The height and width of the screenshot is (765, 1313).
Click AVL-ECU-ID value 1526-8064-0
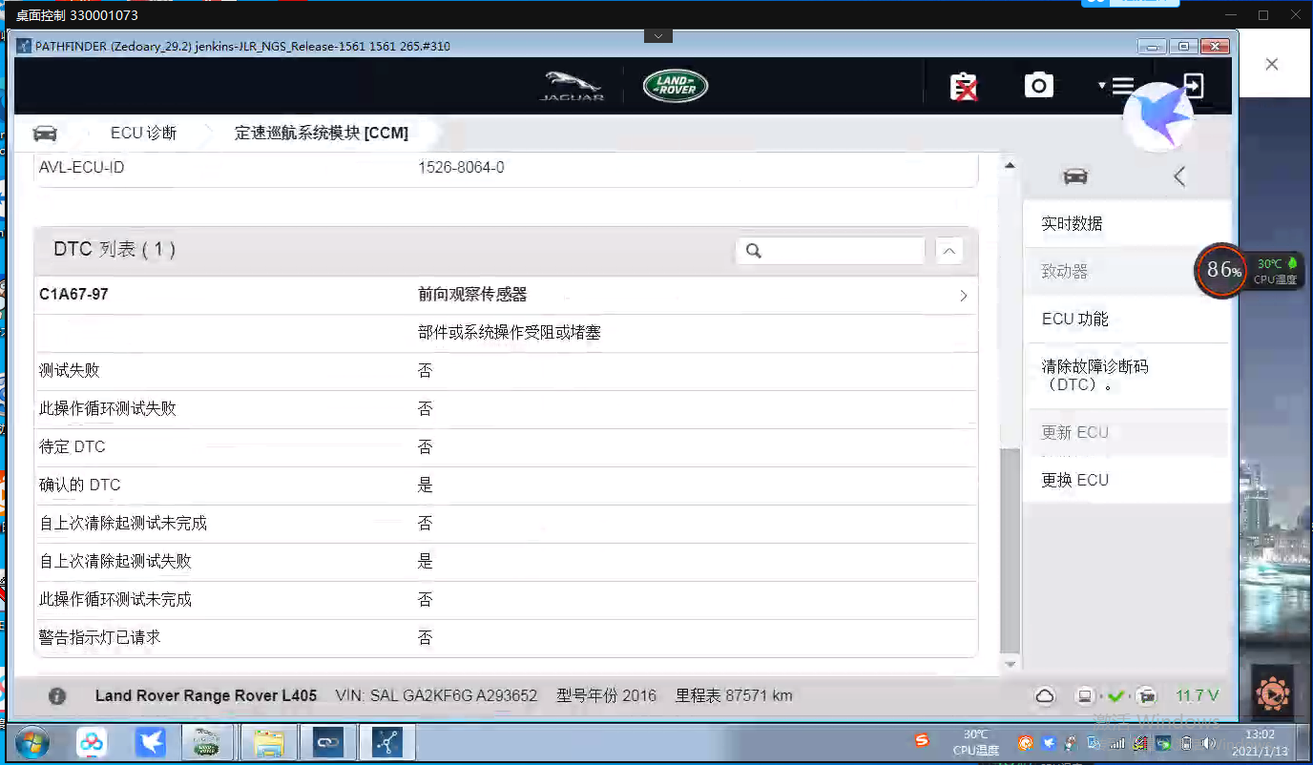point(461,167)
